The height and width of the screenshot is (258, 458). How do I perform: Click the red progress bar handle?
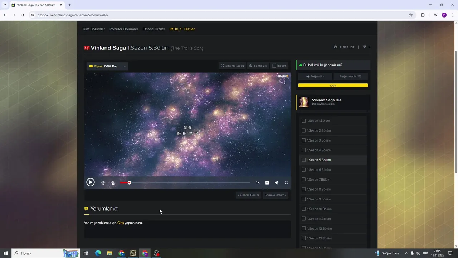129,183
